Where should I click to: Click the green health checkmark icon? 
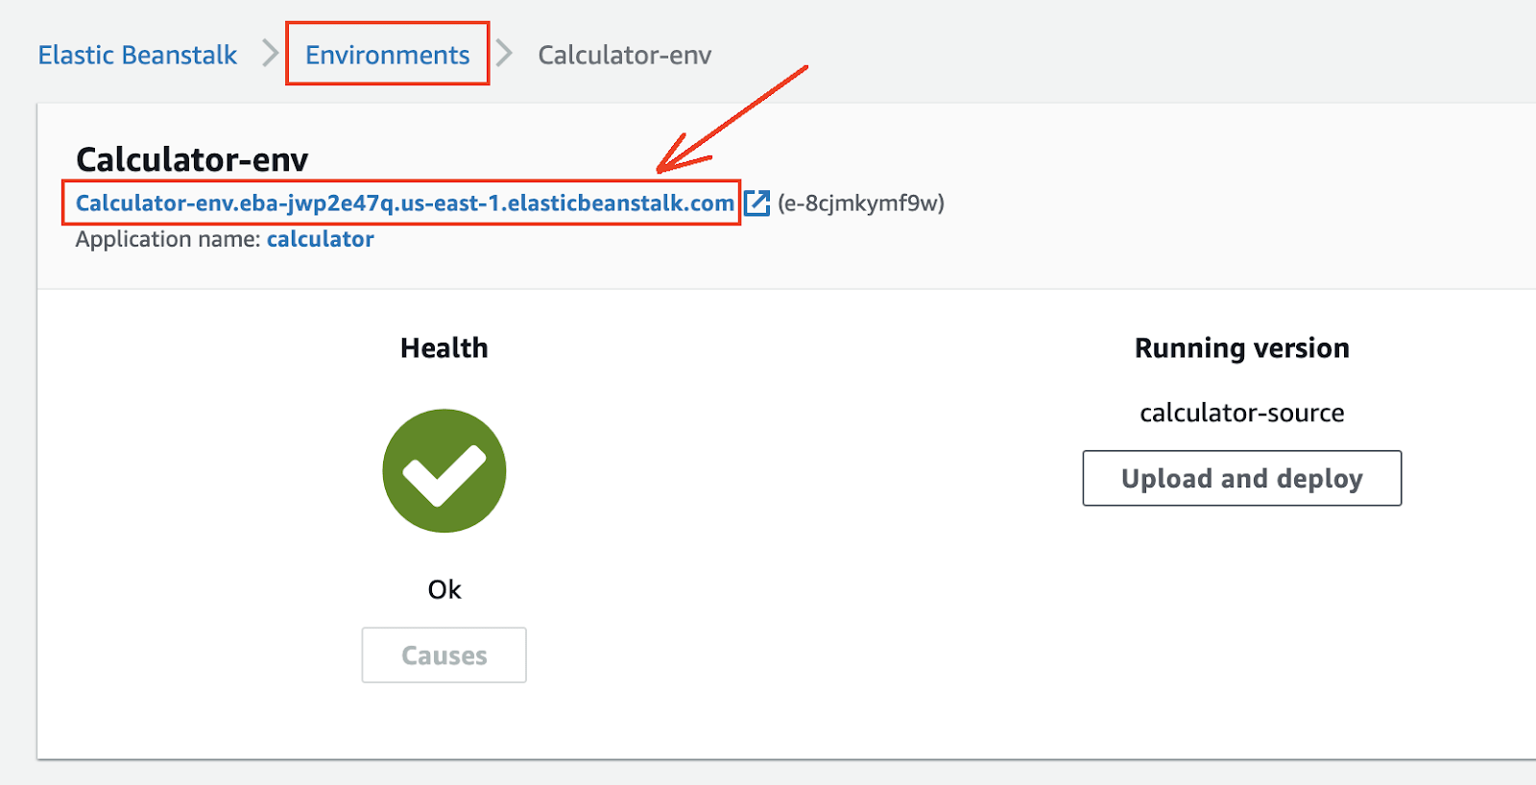coord(444,471)
